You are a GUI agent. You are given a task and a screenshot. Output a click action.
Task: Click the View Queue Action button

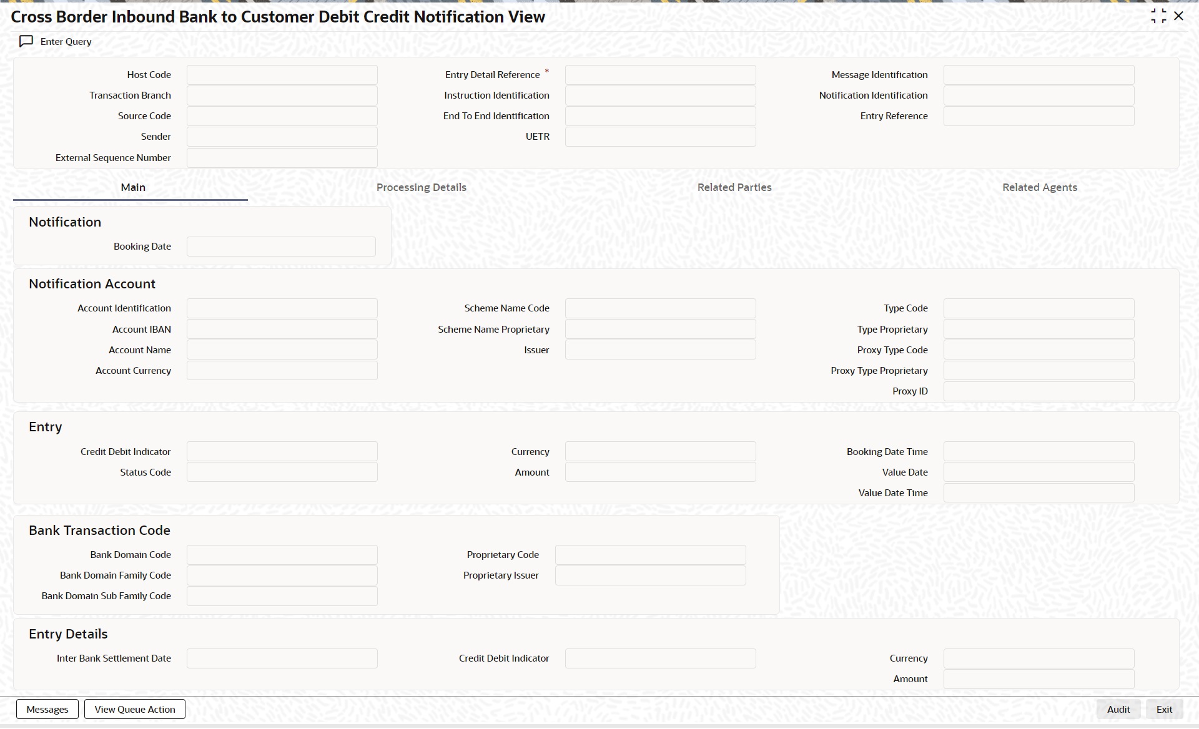click(135, 709)
